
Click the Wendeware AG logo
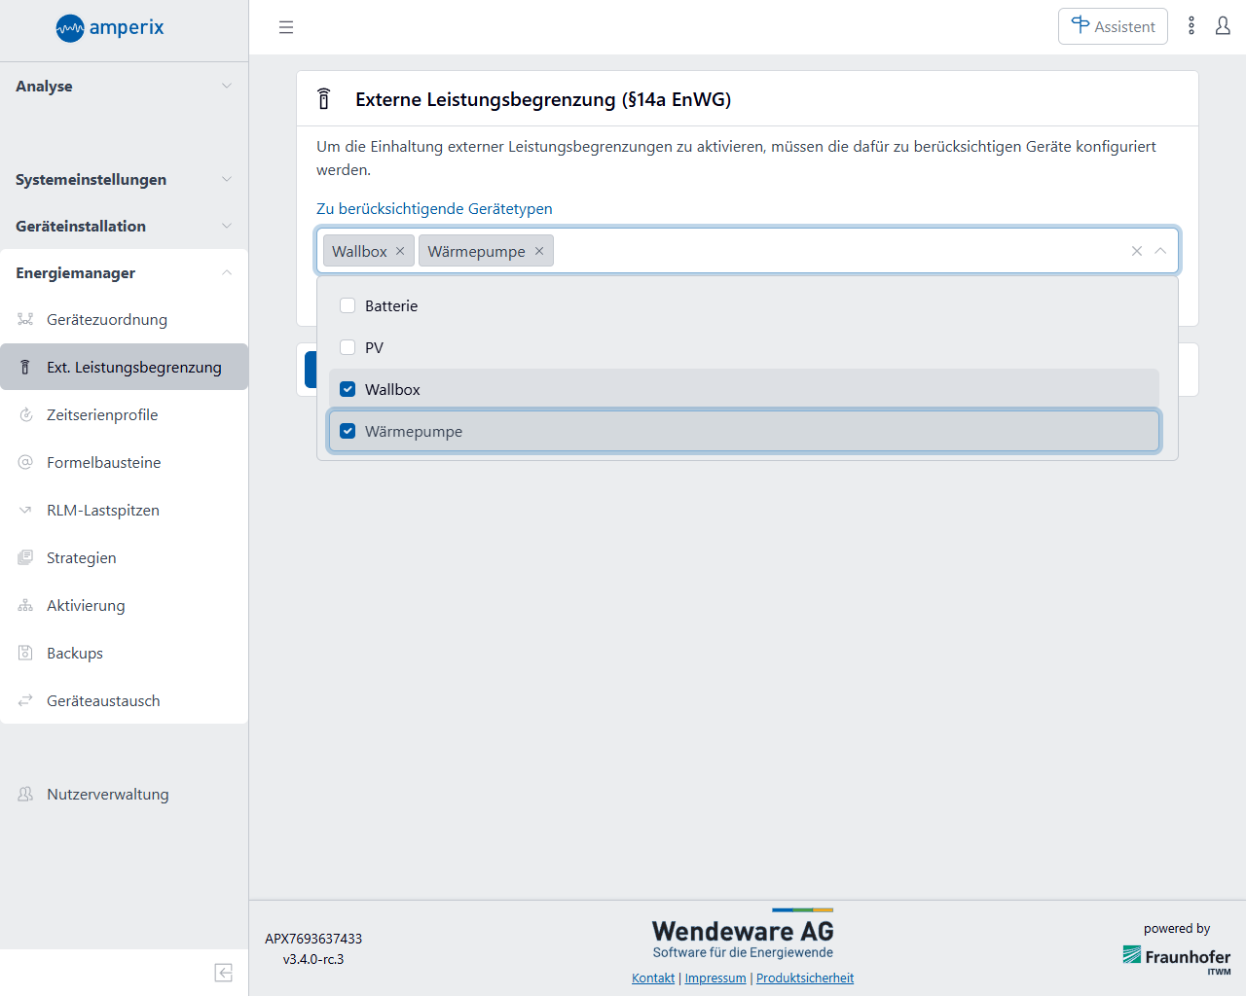tap(743, 934)
